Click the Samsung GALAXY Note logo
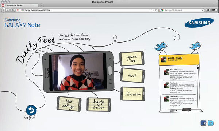 22,23
